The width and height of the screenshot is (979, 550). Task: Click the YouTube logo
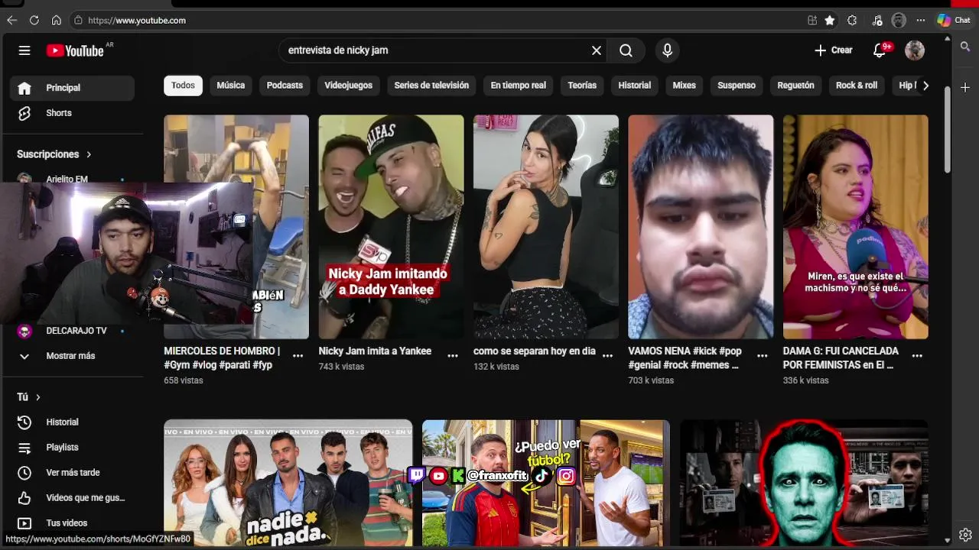tap(75, 50)
